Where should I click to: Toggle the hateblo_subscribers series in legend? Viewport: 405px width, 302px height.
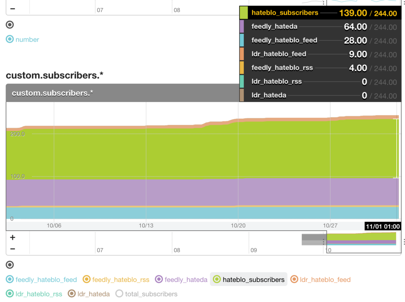(x=248, y=279)
